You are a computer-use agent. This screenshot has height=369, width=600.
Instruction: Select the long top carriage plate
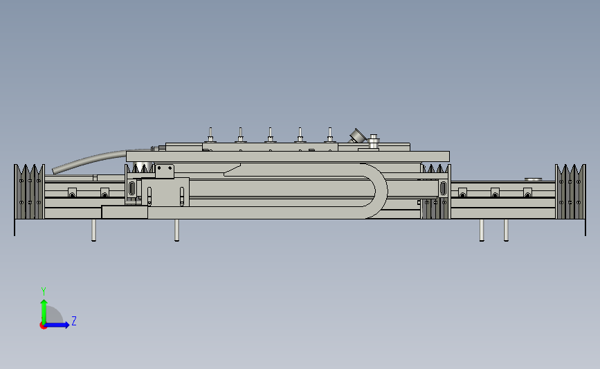click(288, 156)
